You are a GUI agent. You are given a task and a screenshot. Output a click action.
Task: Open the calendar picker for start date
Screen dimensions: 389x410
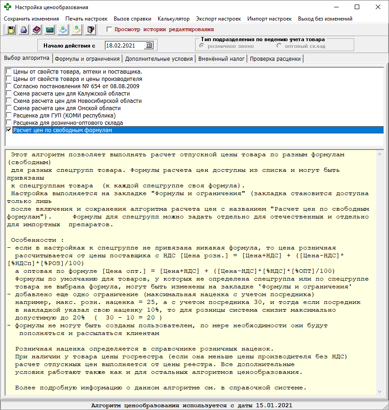click(149, 45)
